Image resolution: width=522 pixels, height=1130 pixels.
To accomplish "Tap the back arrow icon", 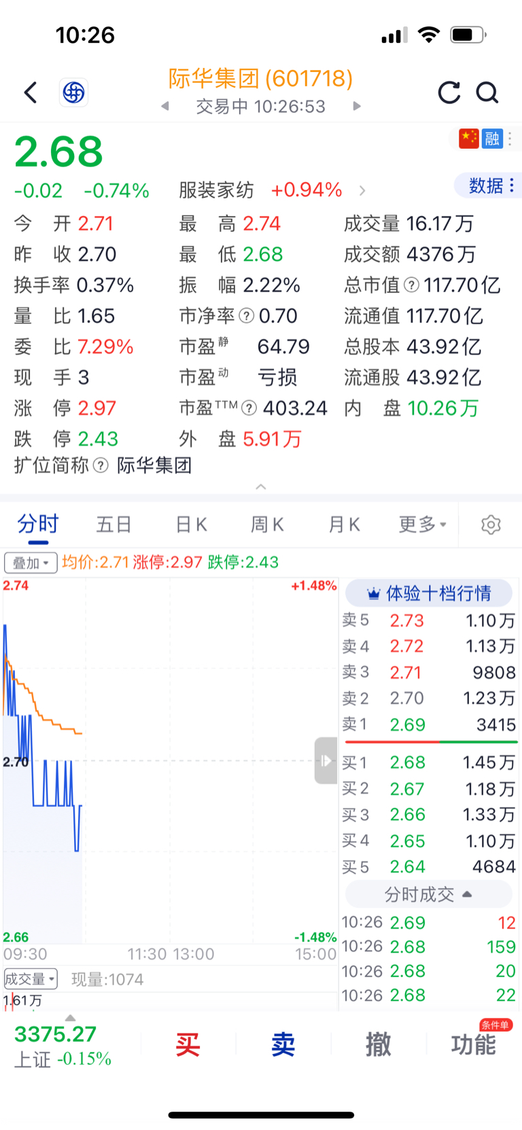I will (x=31, y=92).
